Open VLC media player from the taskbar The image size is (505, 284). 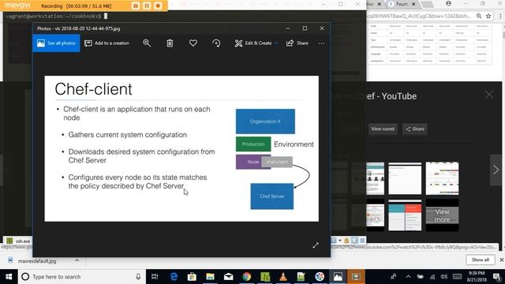[x=283, y=277]
